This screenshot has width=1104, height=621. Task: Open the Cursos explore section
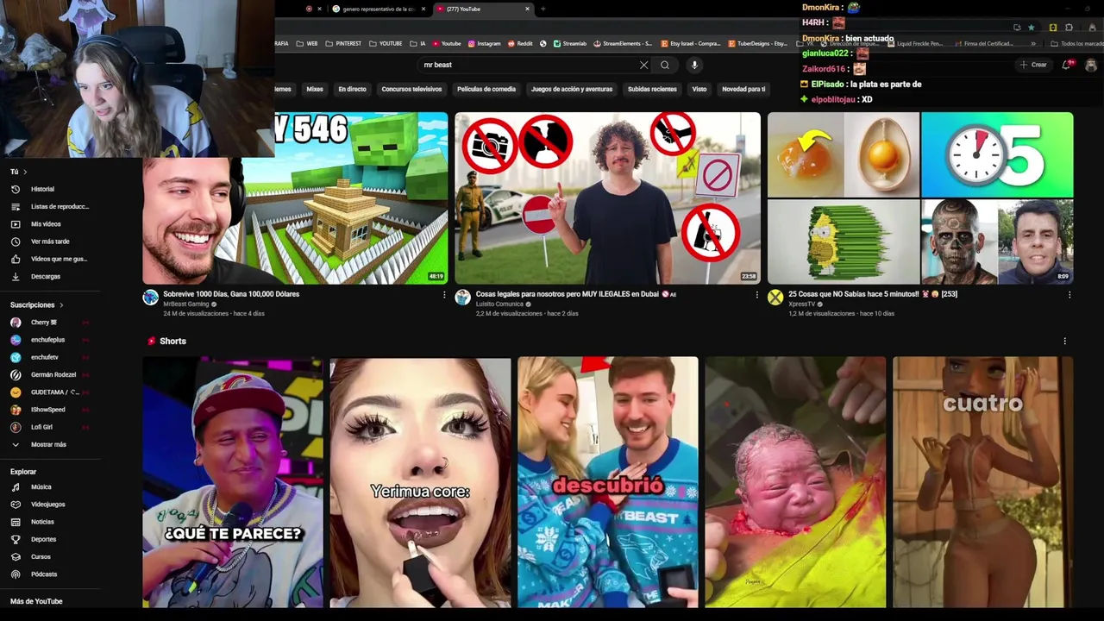point(30,556)
